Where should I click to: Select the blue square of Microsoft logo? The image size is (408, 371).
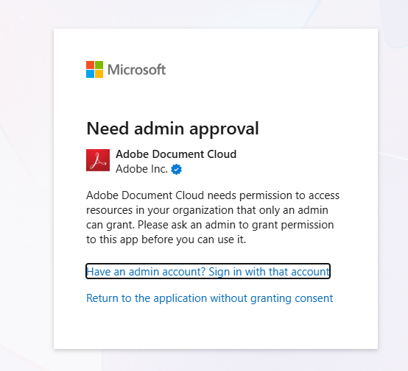coord(90,74)
